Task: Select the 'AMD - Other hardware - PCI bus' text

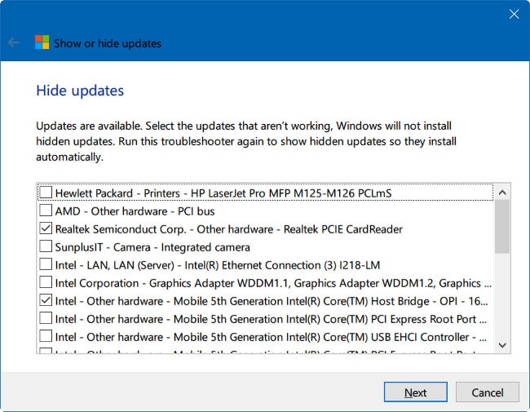Action: click(135, 211)
